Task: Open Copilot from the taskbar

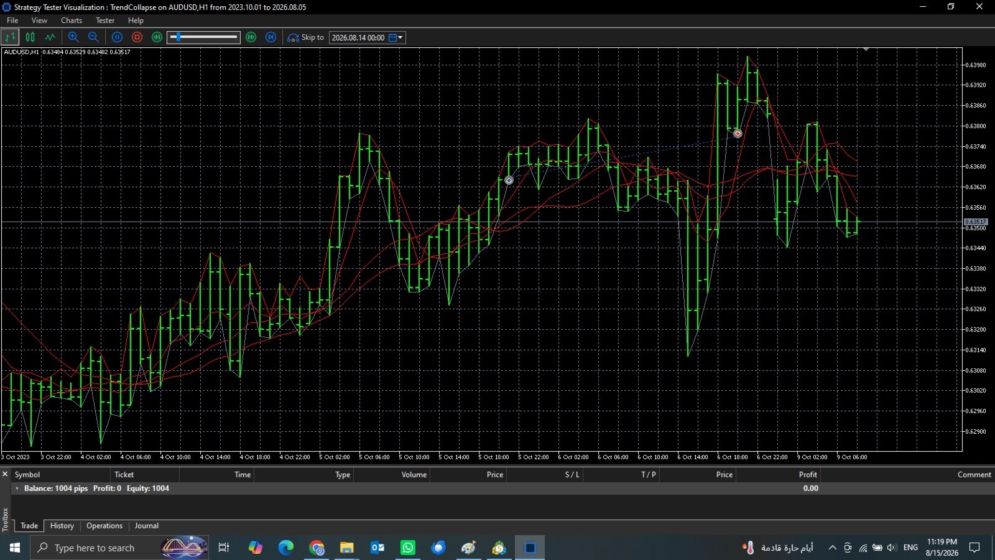Action: point(255,548)
